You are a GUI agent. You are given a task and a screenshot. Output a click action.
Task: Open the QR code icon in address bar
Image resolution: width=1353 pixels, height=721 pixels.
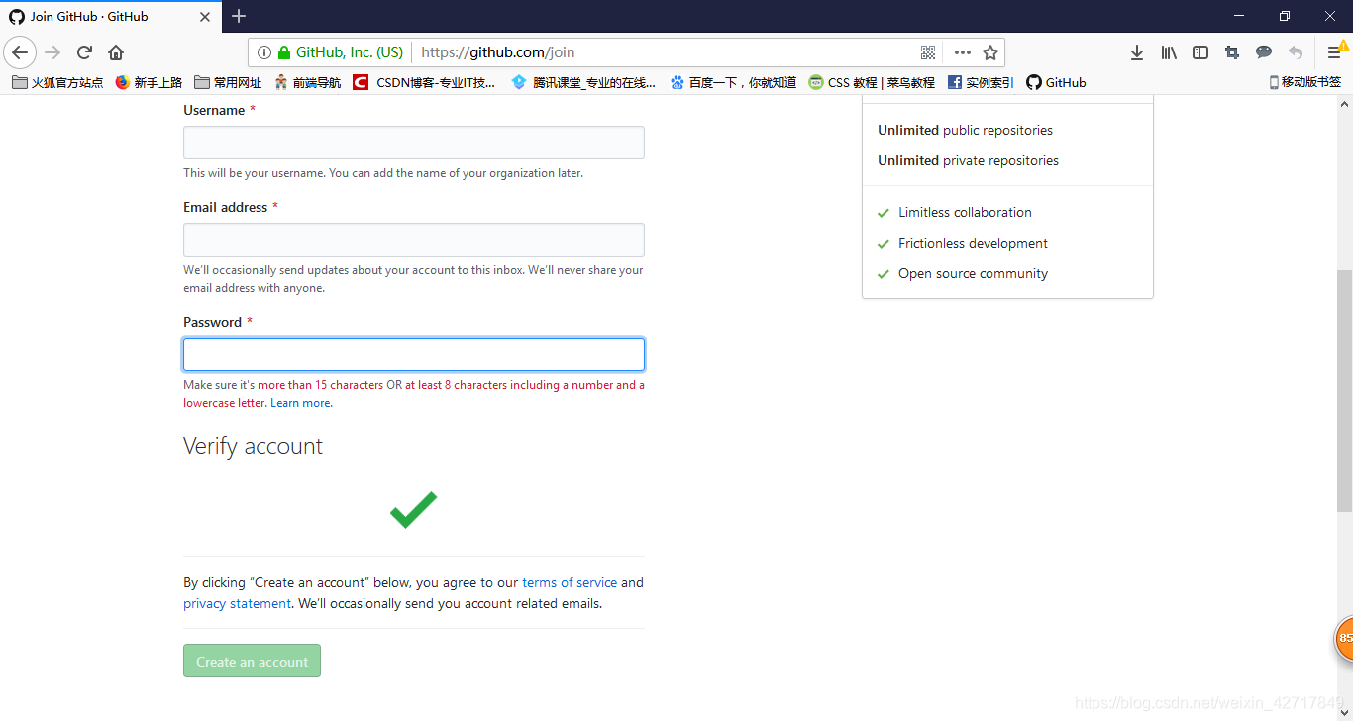(x=928, y=52)
